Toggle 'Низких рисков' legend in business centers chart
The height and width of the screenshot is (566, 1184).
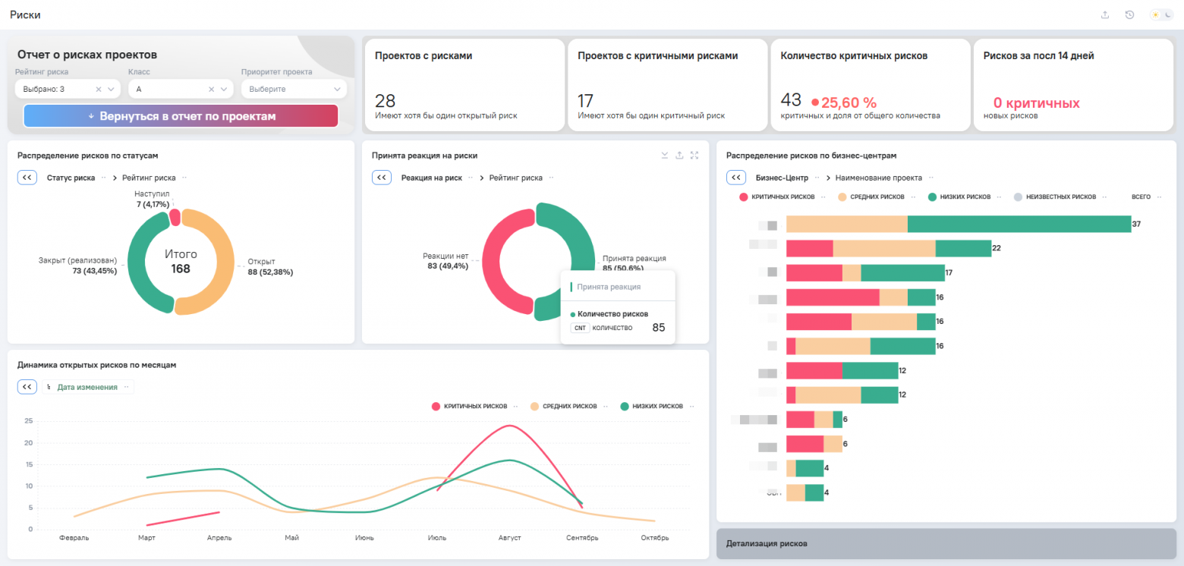click(959, 197)
